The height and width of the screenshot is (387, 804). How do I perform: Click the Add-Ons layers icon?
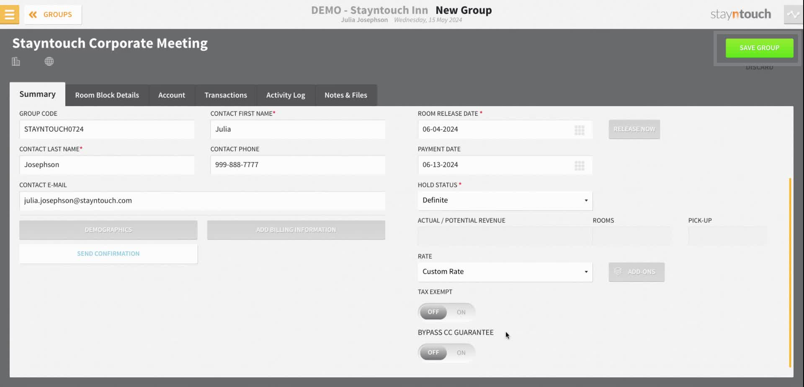point(618,272)
